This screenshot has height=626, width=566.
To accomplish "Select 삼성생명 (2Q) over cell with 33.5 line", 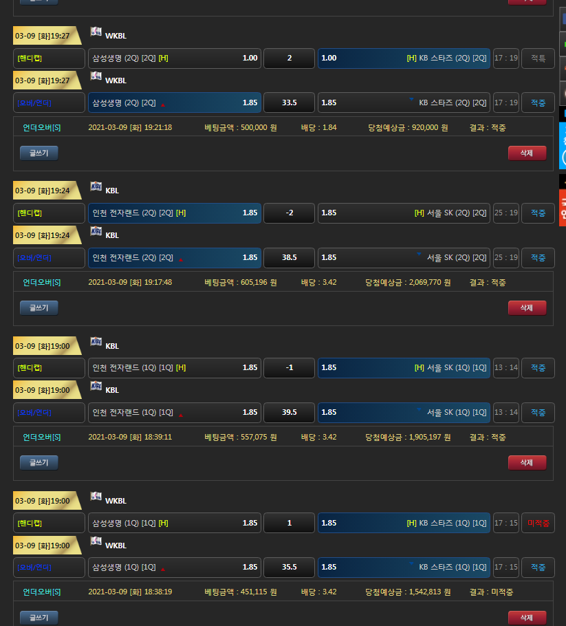I will (175, 102).
